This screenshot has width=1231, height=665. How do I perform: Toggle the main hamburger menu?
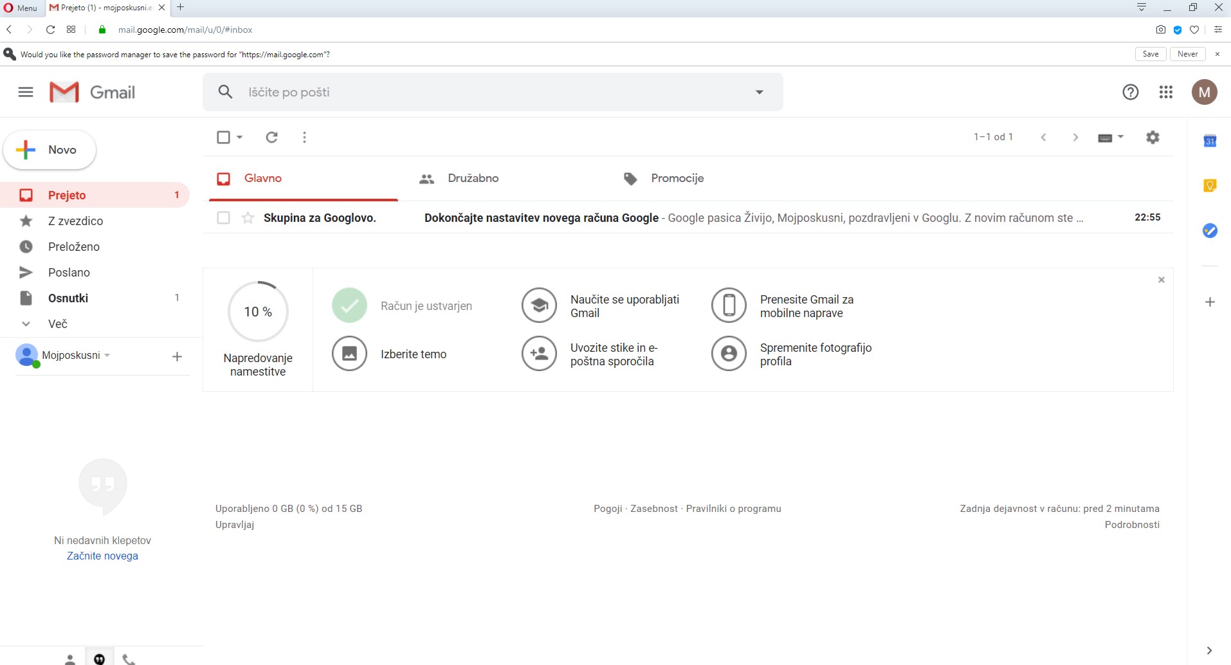[x=26, y=92]
